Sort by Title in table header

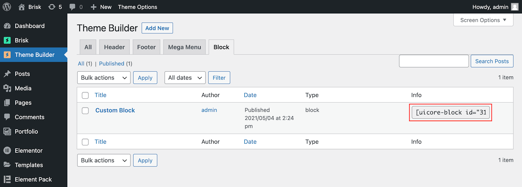pos(100,95)
